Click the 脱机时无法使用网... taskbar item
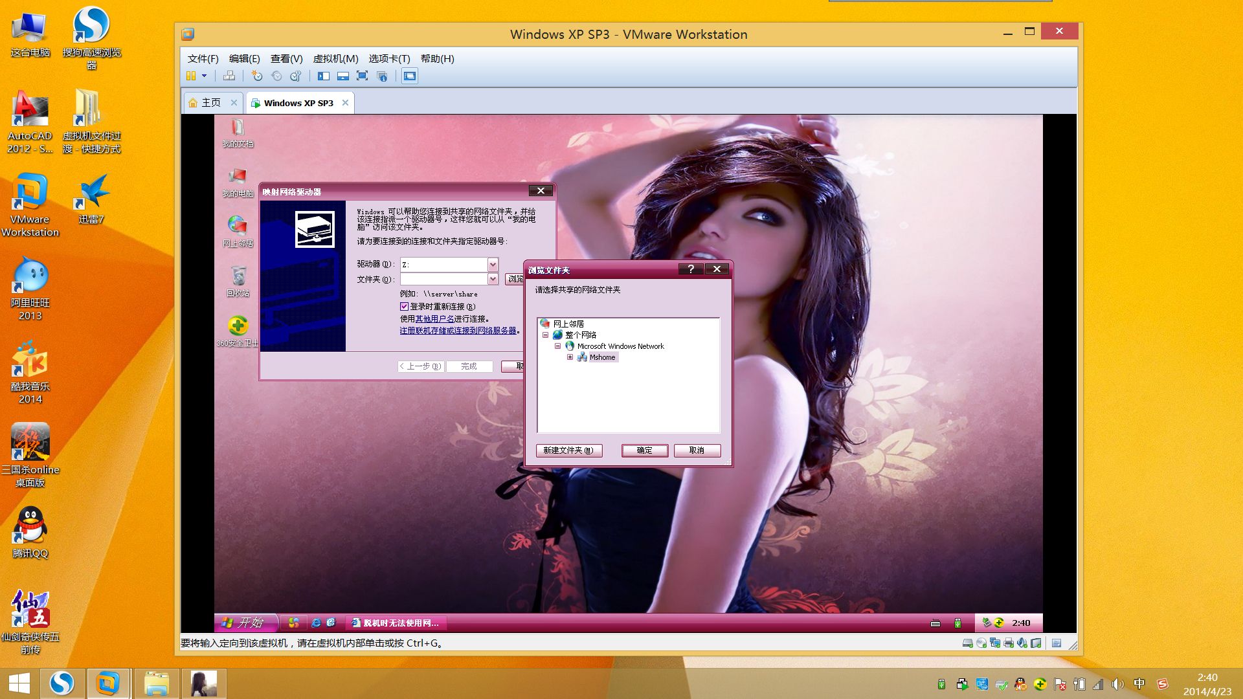Image resolution: width=1243 pixels, height=699 pixels. [x=395, y=623]
